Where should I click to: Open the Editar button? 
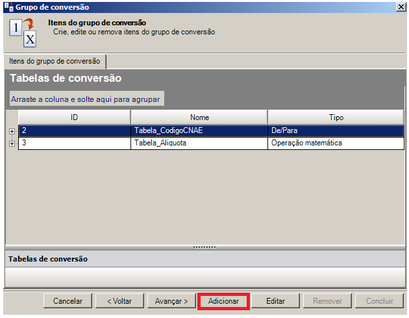pos(275,301)
